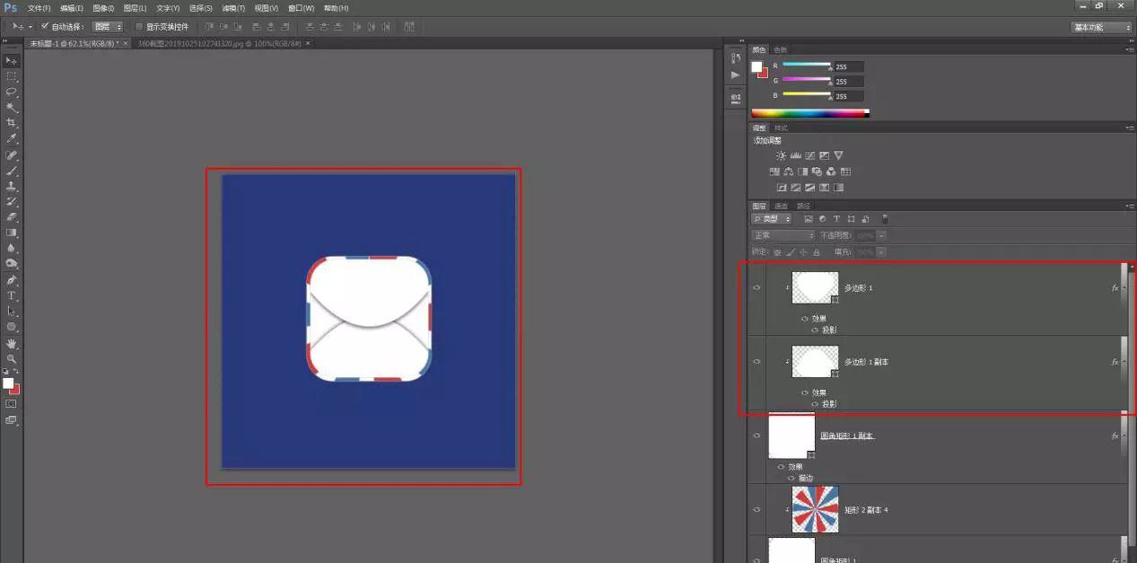Open the 正常 blend mode dropdown
The height and width of the screenshot is (563, 1137).
783,235
